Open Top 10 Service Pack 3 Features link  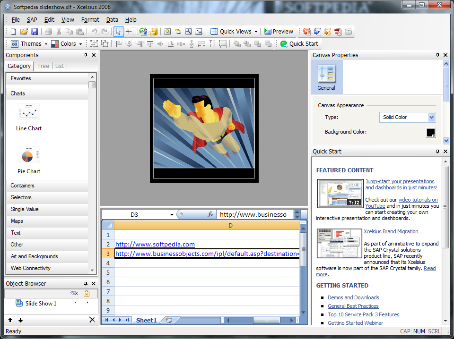363,314
